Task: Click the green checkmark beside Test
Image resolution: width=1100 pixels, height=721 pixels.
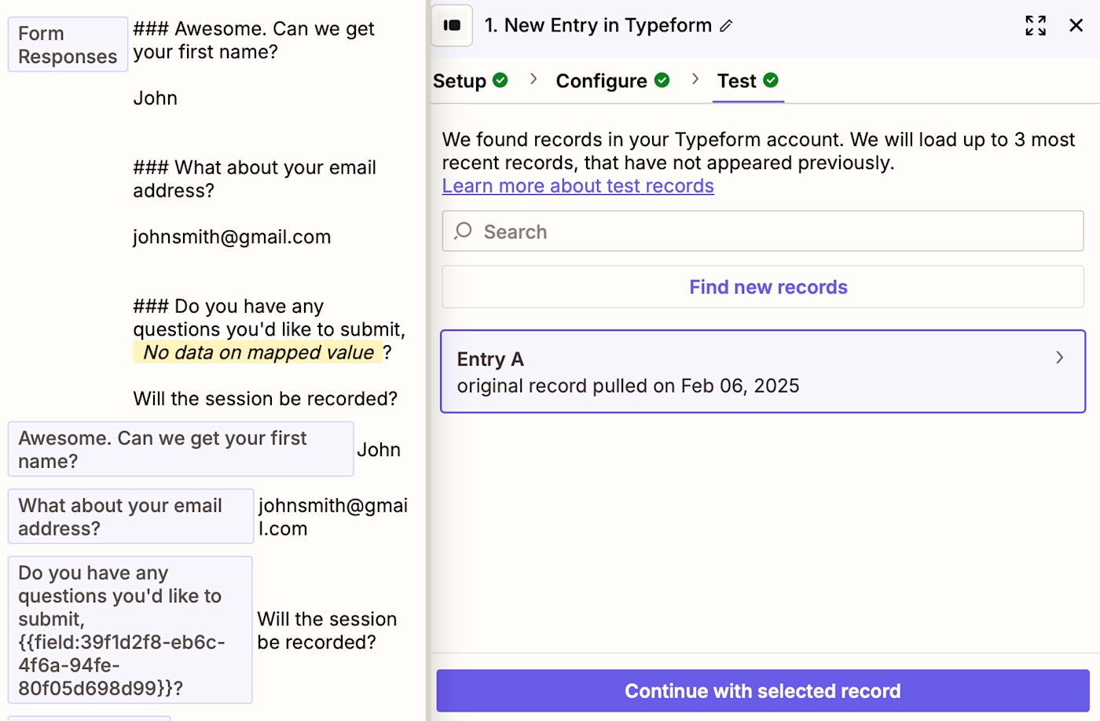Action: point(771,80)
